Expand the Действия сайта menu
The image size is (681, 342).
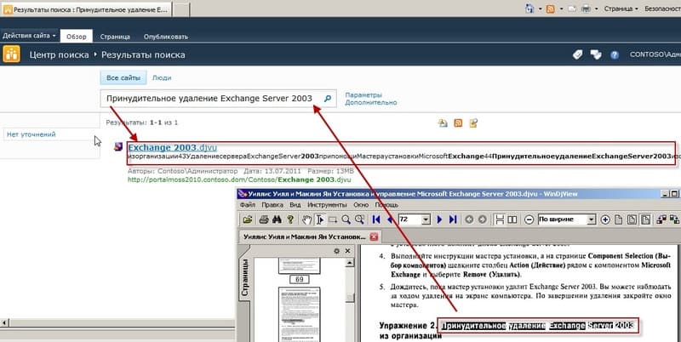coord(29,36)
